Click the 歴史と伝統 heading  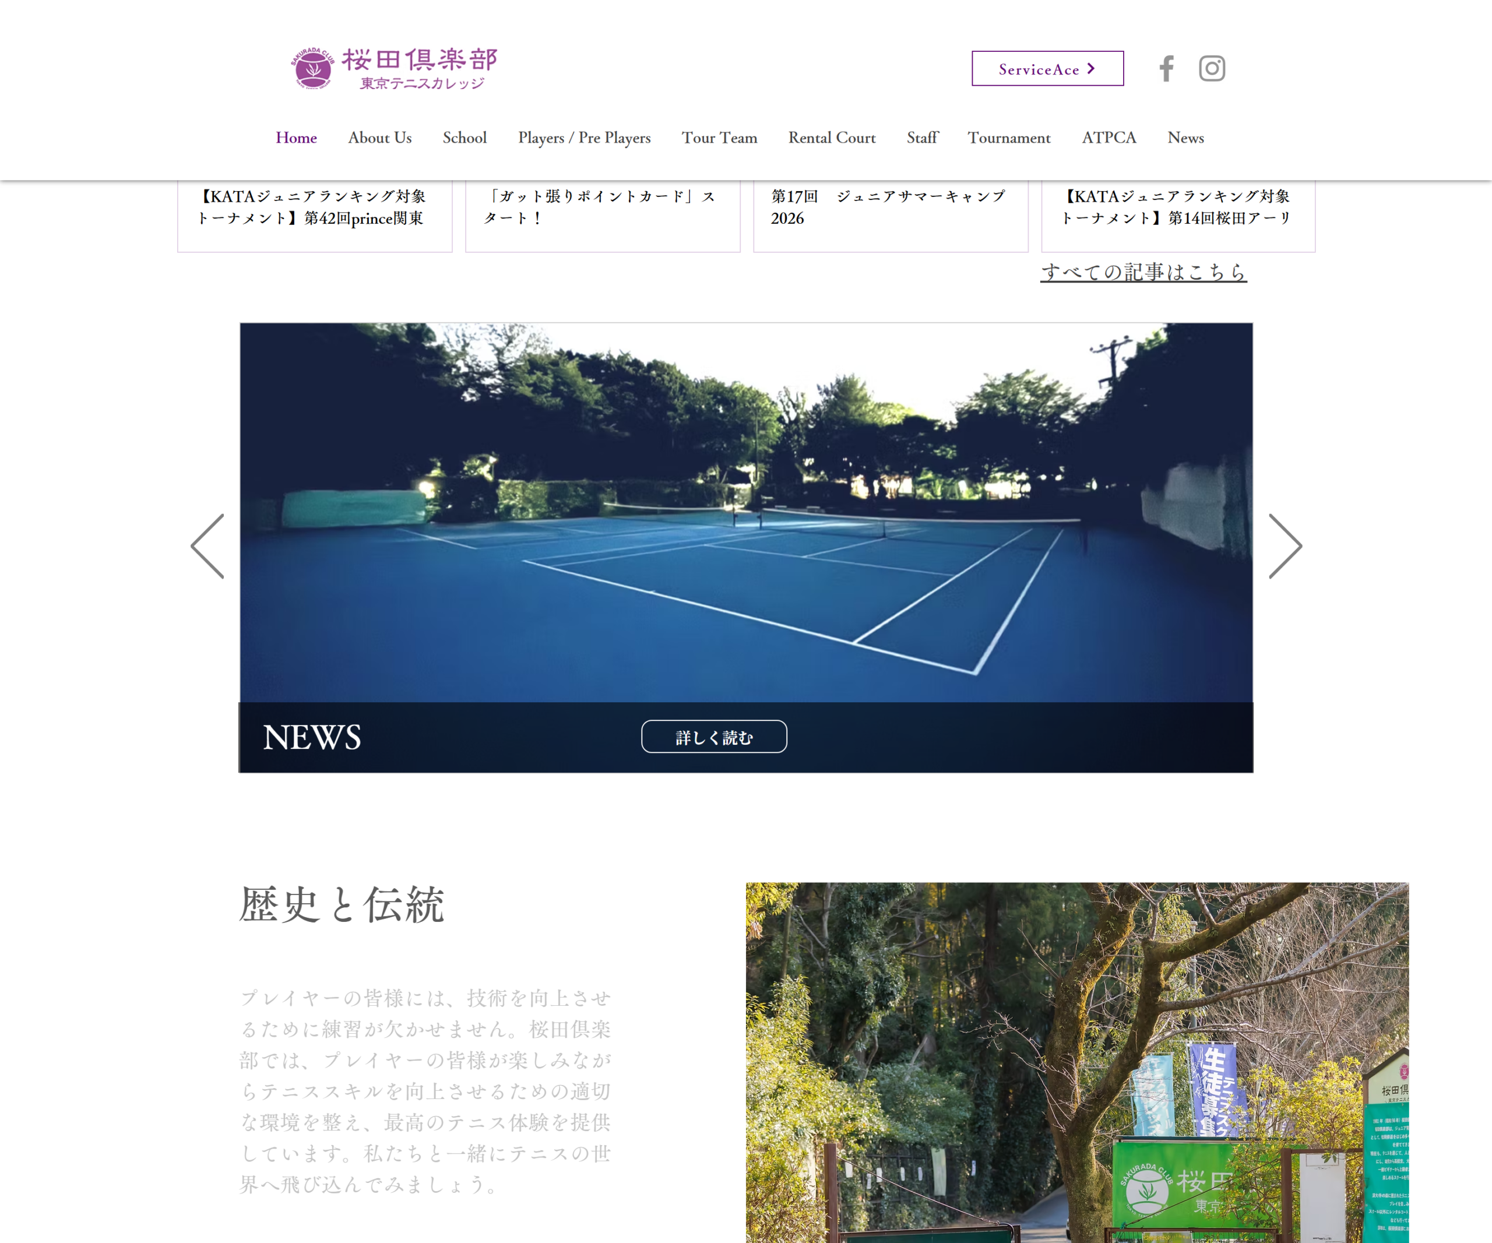point(342,905)
